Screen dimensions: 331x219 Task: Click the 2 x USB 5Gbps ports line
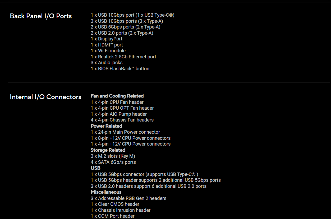125,27
